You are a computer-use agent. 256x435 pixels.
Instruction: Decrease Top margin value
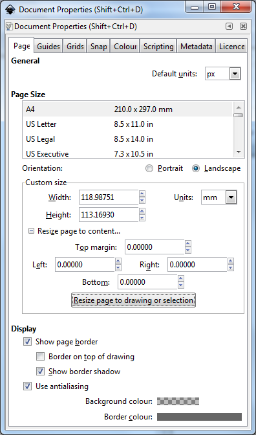(x=188, y=251)
